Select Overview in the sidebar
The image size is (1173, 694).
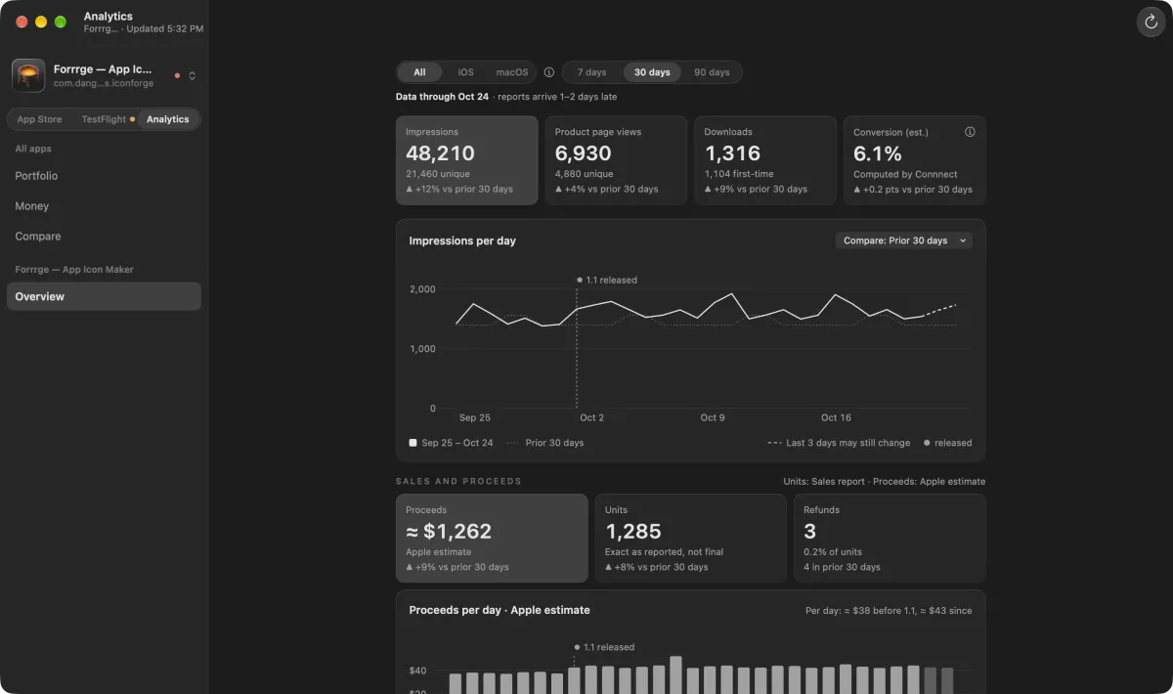click(x=104, y=296)
